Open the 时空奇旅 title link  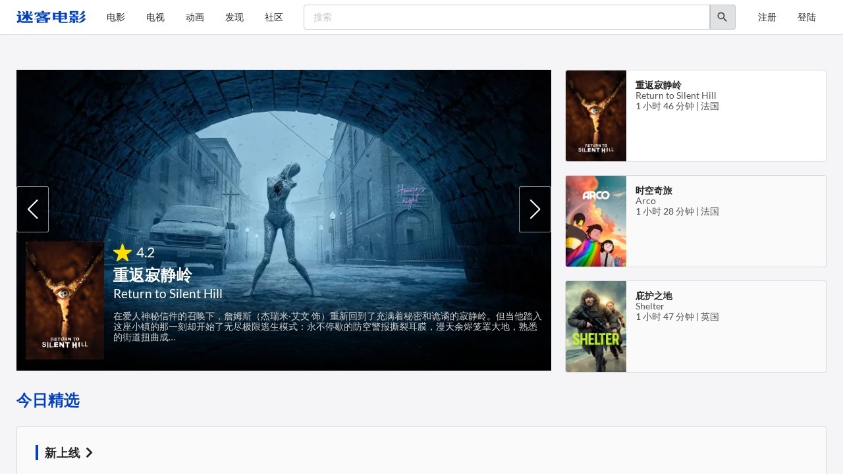[x=654, y=190]
